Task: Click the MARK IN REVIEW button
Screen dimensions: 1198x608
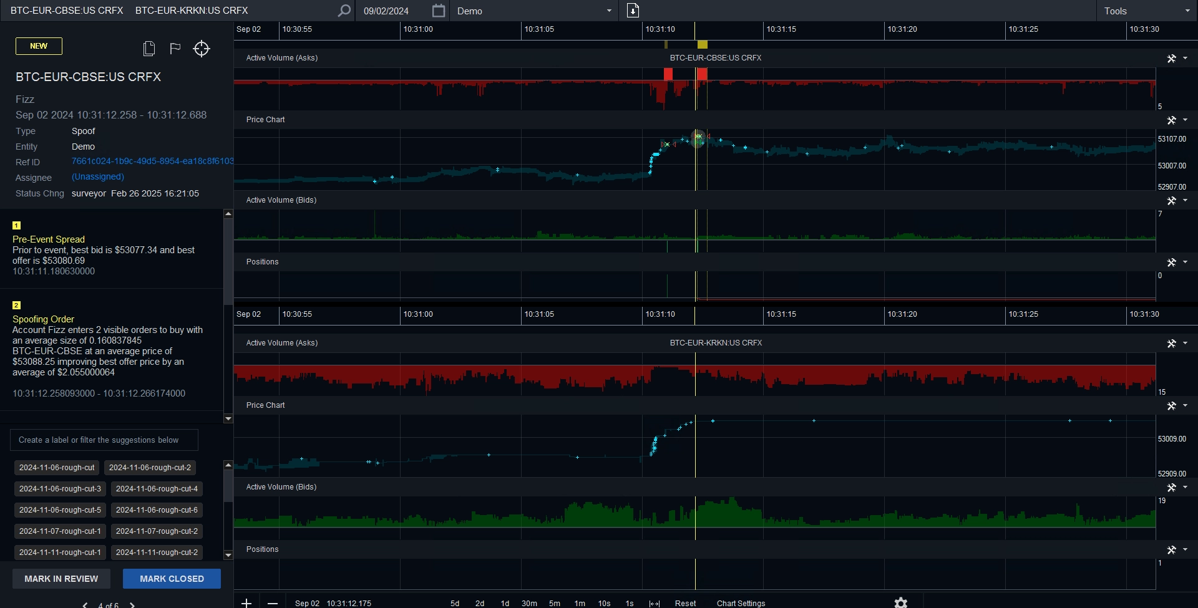Action: [61, 579]
